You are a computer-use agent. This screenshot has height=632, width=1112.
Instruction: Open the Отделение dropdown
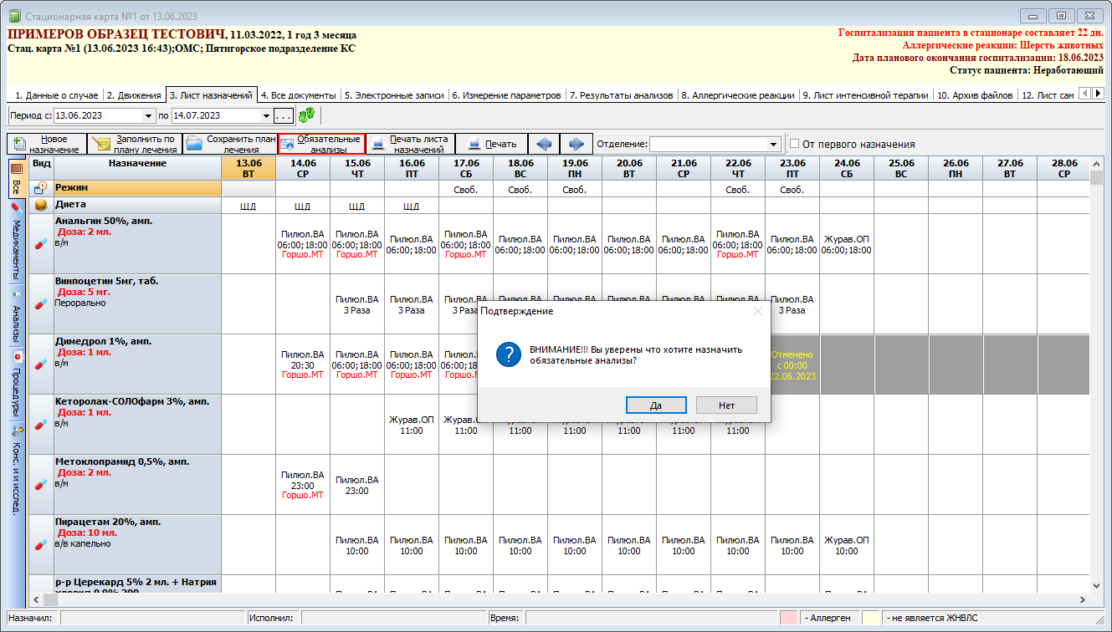click(x=773, y=144)
